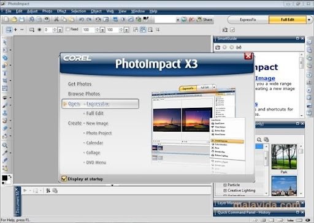Open the Selection menu
The width and height of the screenshot is (314, 223).
(78, 11)
